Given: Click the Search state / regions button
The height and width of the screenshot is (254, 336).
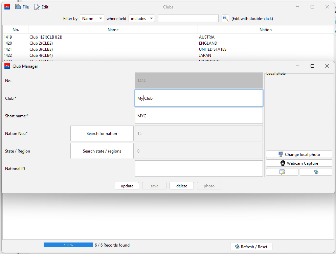Looking at the screenshot, I should [102, 151].
